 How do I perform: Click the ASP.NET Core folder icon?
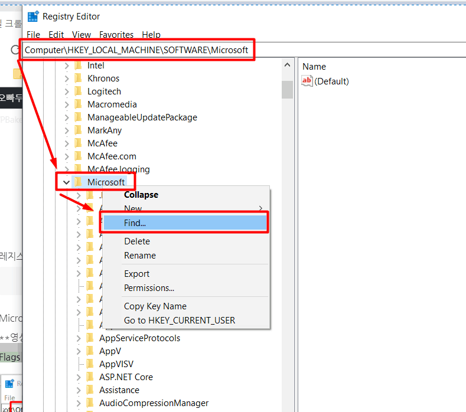pos(90,377)
